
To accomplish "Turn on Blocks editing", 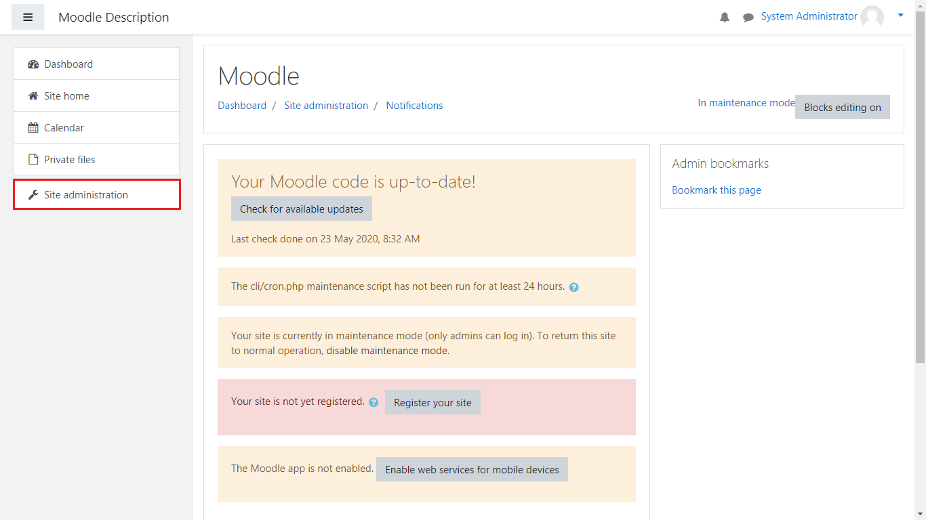I will coord(842,107).
